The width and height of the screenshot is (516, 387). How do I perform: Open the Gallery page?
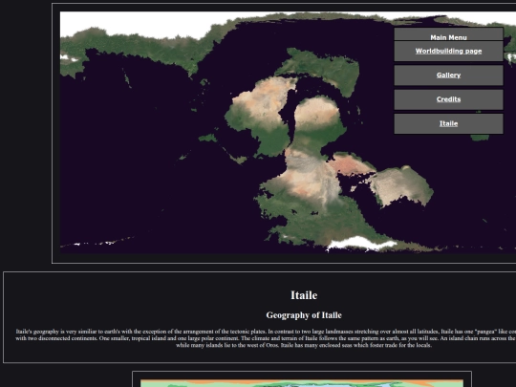coord(448,75)
